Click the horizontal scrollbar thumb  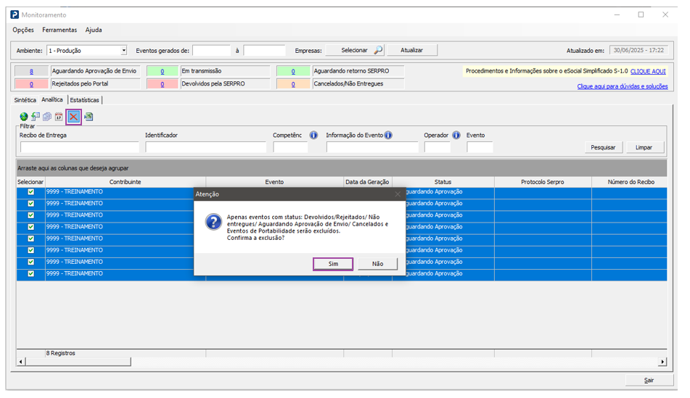coord(78,362)
